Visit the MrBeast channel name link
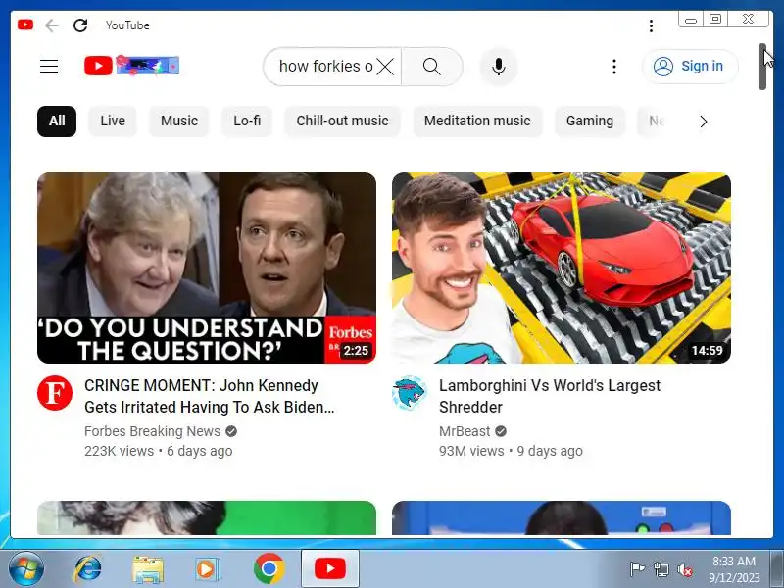Viewport: 784px width, 588px height. tap(465, 431)
